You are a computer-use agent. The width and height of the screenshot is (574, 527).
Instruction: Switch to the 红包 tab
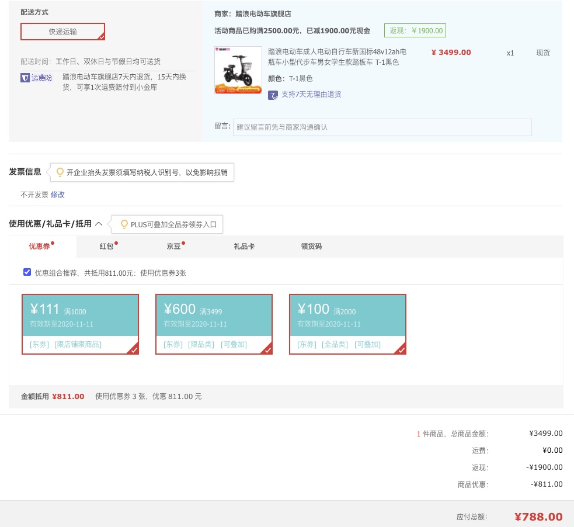[106, 247]
